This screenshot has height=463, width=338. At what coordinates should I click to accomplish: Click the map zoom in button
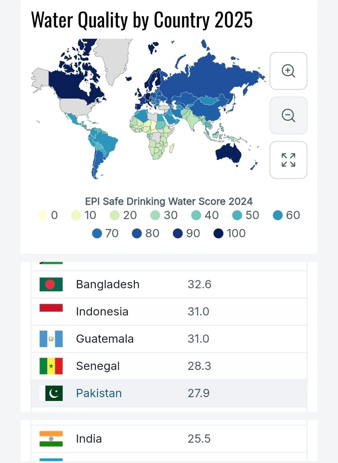288,71
